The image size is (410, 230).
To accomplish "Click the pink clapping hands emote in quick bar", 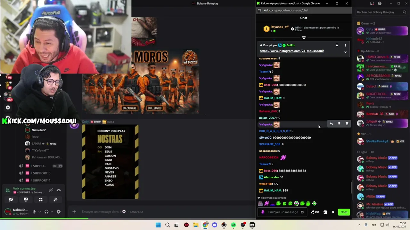I will pos(266,203).
